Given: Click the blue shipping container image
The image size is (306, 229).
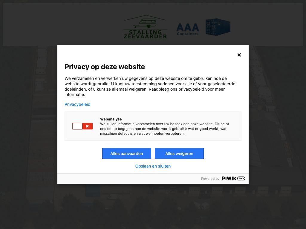Looking at the screenshot, I should tap(218, 27).
